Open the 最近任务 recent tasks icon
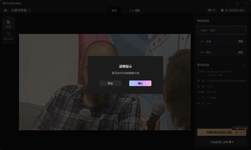Viewport: 251px width, 150px height. 9,36
